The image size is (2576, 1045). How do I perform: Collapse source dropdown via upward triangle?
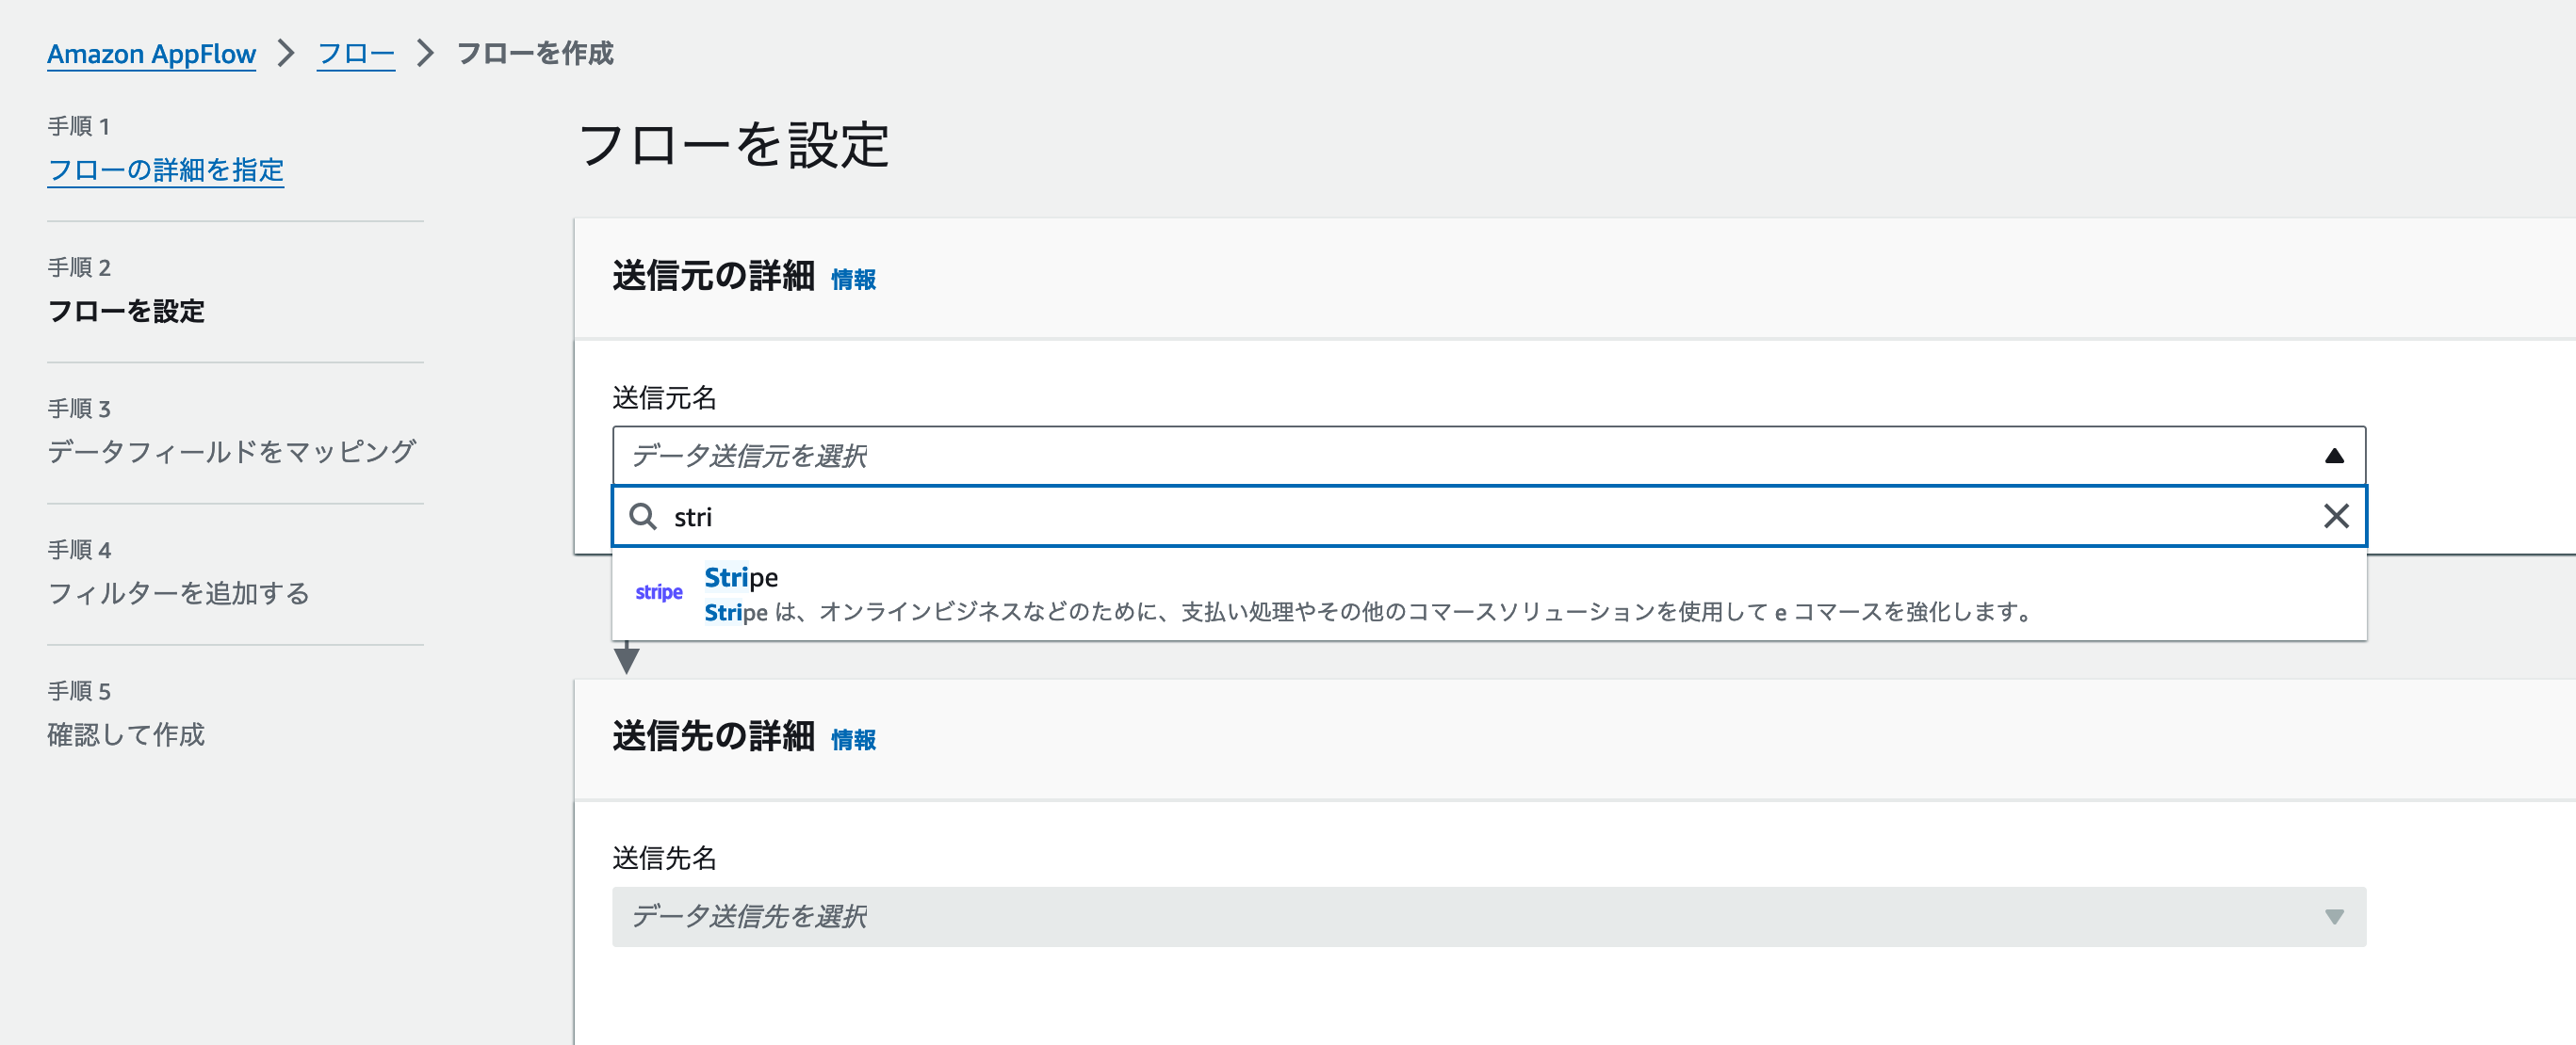point(2334,456)
